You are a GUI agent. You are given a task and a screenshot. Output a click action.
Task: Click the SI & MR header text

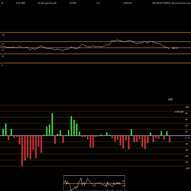[x=20, y=3]
